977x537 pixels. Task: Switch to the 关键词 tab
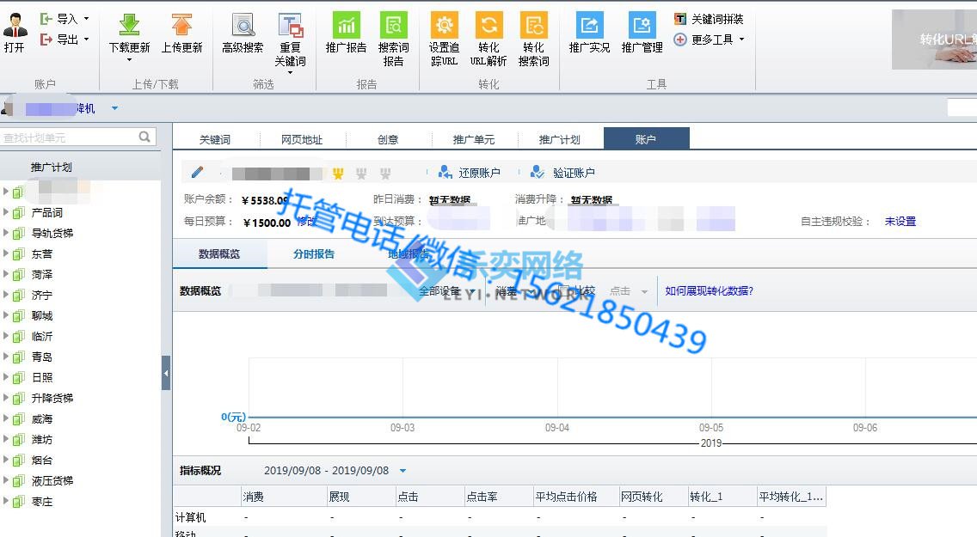pyautogui.click(x=215, y=139)
